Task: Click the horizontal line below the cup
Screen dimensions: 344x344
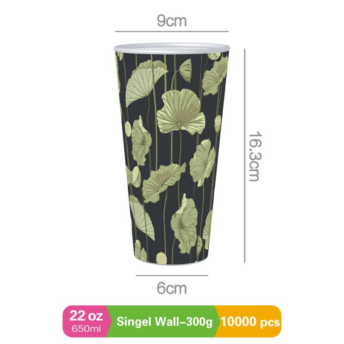Action: (172, 275)
